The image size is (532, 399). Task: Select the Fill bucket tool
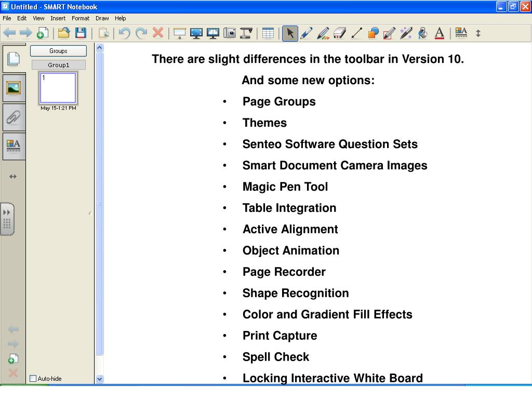click(x=423, y=33)
